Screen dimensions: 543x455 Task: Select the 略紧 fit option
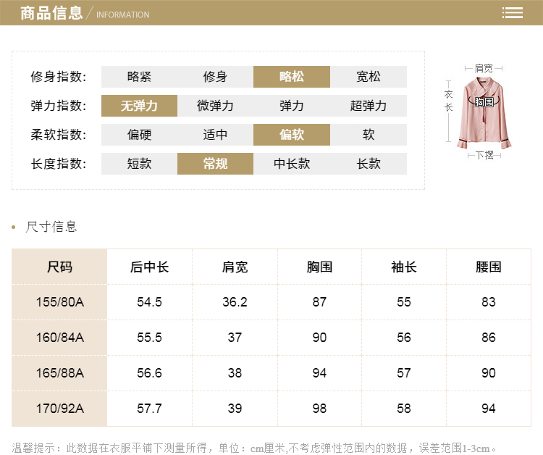point(139,77)
